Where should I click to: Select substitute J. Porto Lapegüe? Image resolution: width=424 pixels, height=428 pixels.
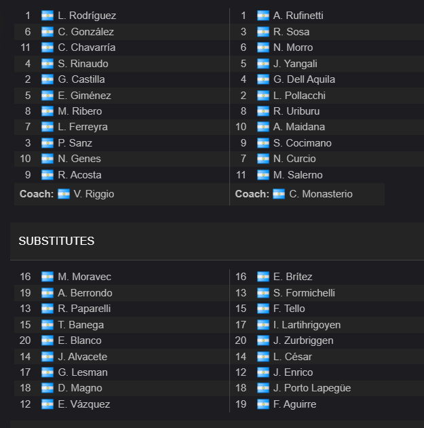(312, 388)
